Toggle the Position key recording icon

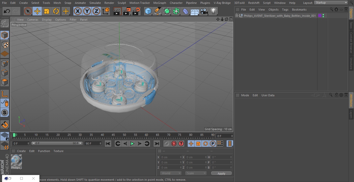(x=191, y=144)
